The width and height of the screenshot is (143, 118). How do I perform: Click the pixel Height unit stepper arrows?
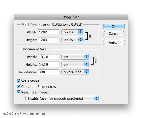(x=81, y=39)
